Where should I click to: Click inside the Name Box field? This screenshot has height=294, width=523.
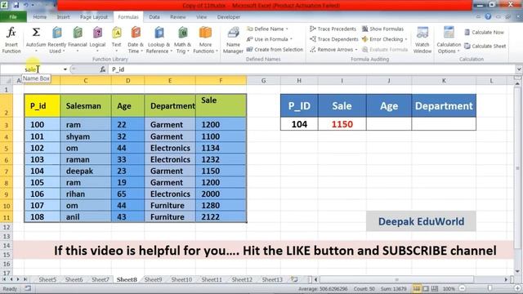tap(32, 69)
